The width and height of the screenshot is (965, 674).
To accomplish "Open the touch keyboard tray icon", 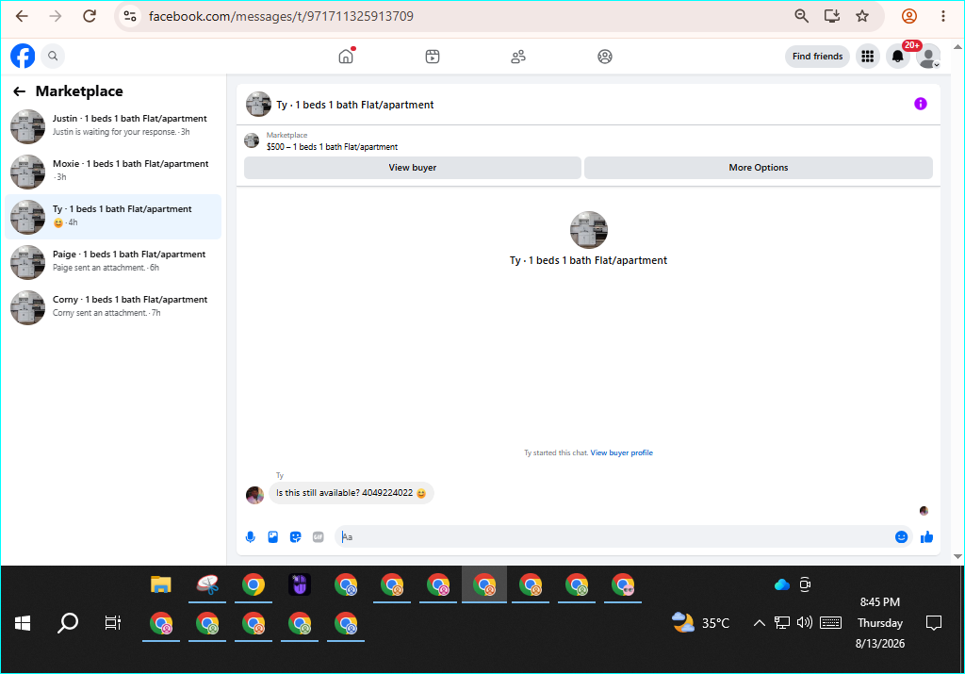I will 830,623.
